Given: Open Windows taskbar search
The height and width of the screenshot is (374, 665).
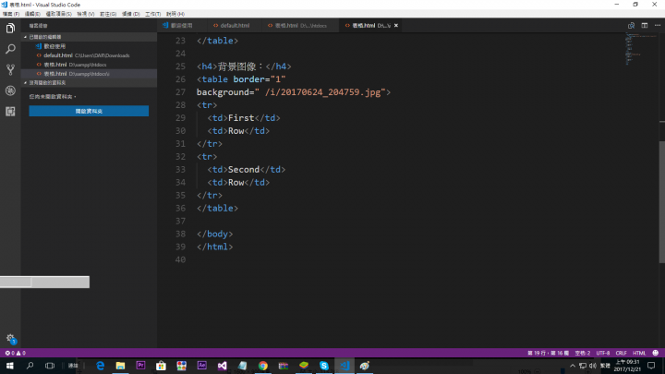Looking at the screenshot, I should 30,366.
